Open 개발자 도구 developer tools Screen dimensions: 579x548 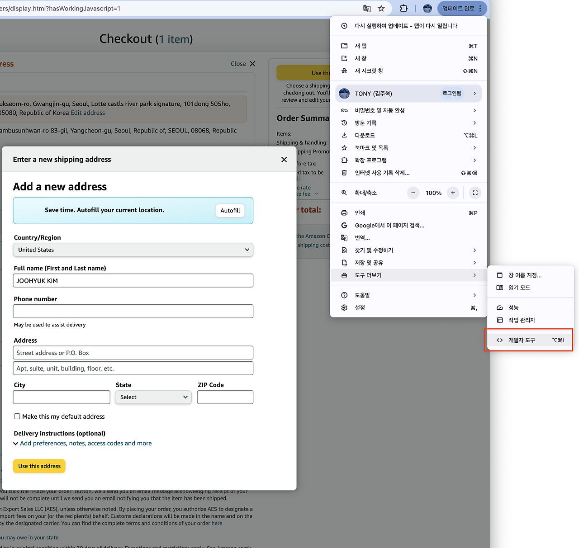(x=531, y=340)
